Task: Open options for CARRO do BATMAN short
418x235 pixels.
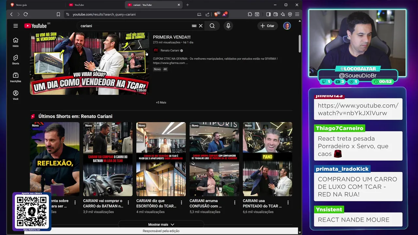Action: (x=128, y=202)
